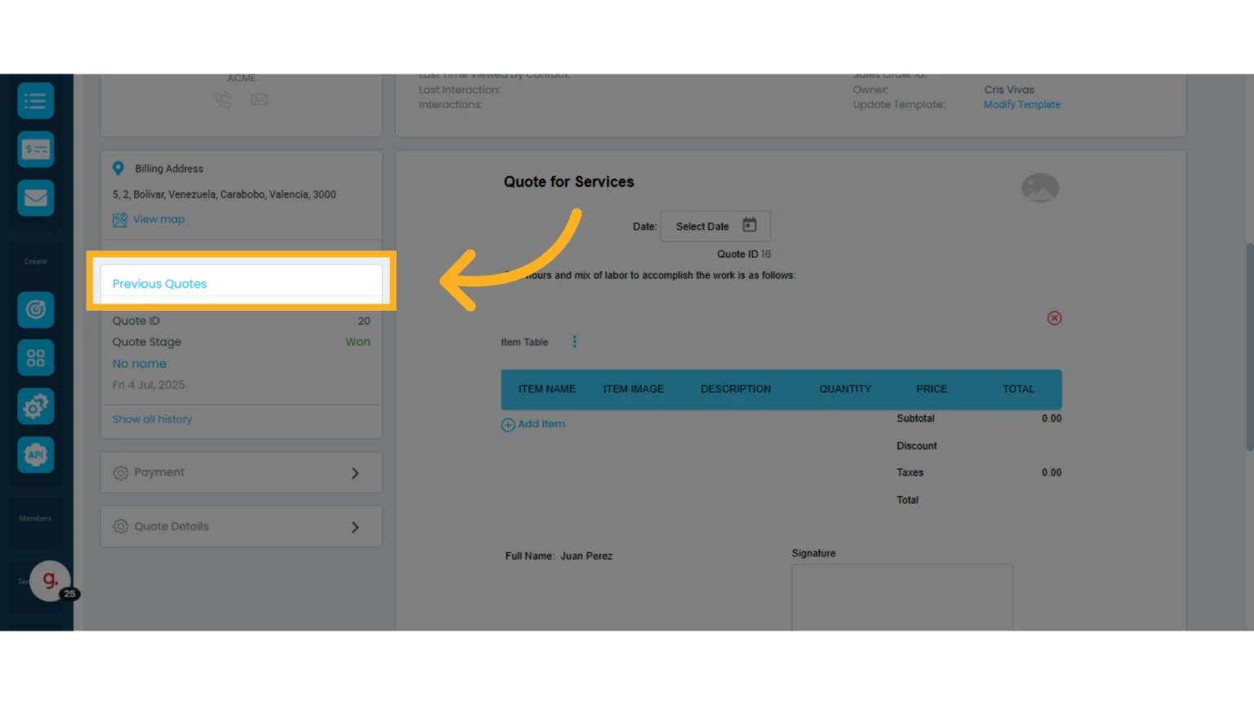The image size is (1254, 705).
Task: Click the ITEM IMAGE column header
Action: click(634, 389)
